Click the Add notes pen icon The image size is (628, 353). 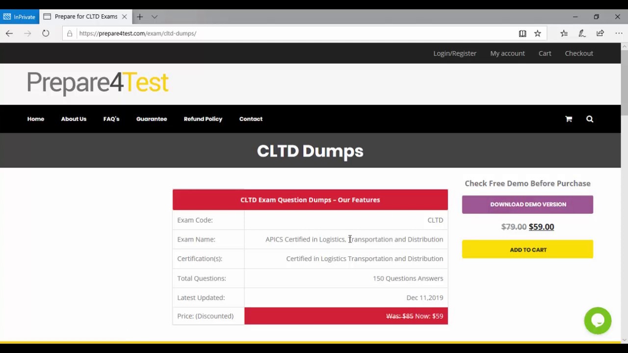(582, 33)
